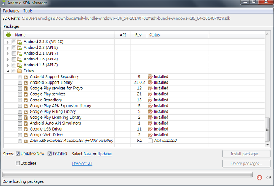Expand the Android 2.3.3 (API 10) node

click(8, 42)
